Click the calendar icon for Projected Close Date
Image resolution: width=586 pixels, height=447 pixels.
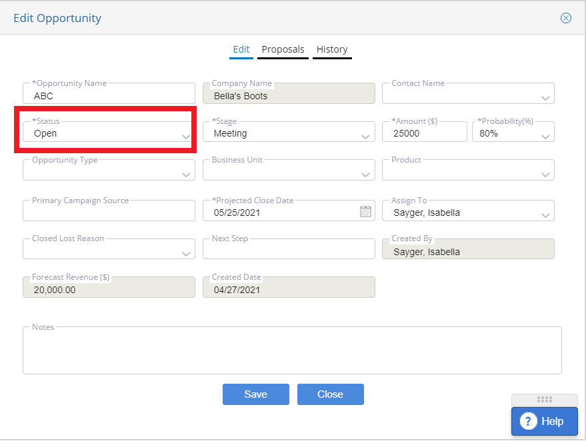click(365, 211)
